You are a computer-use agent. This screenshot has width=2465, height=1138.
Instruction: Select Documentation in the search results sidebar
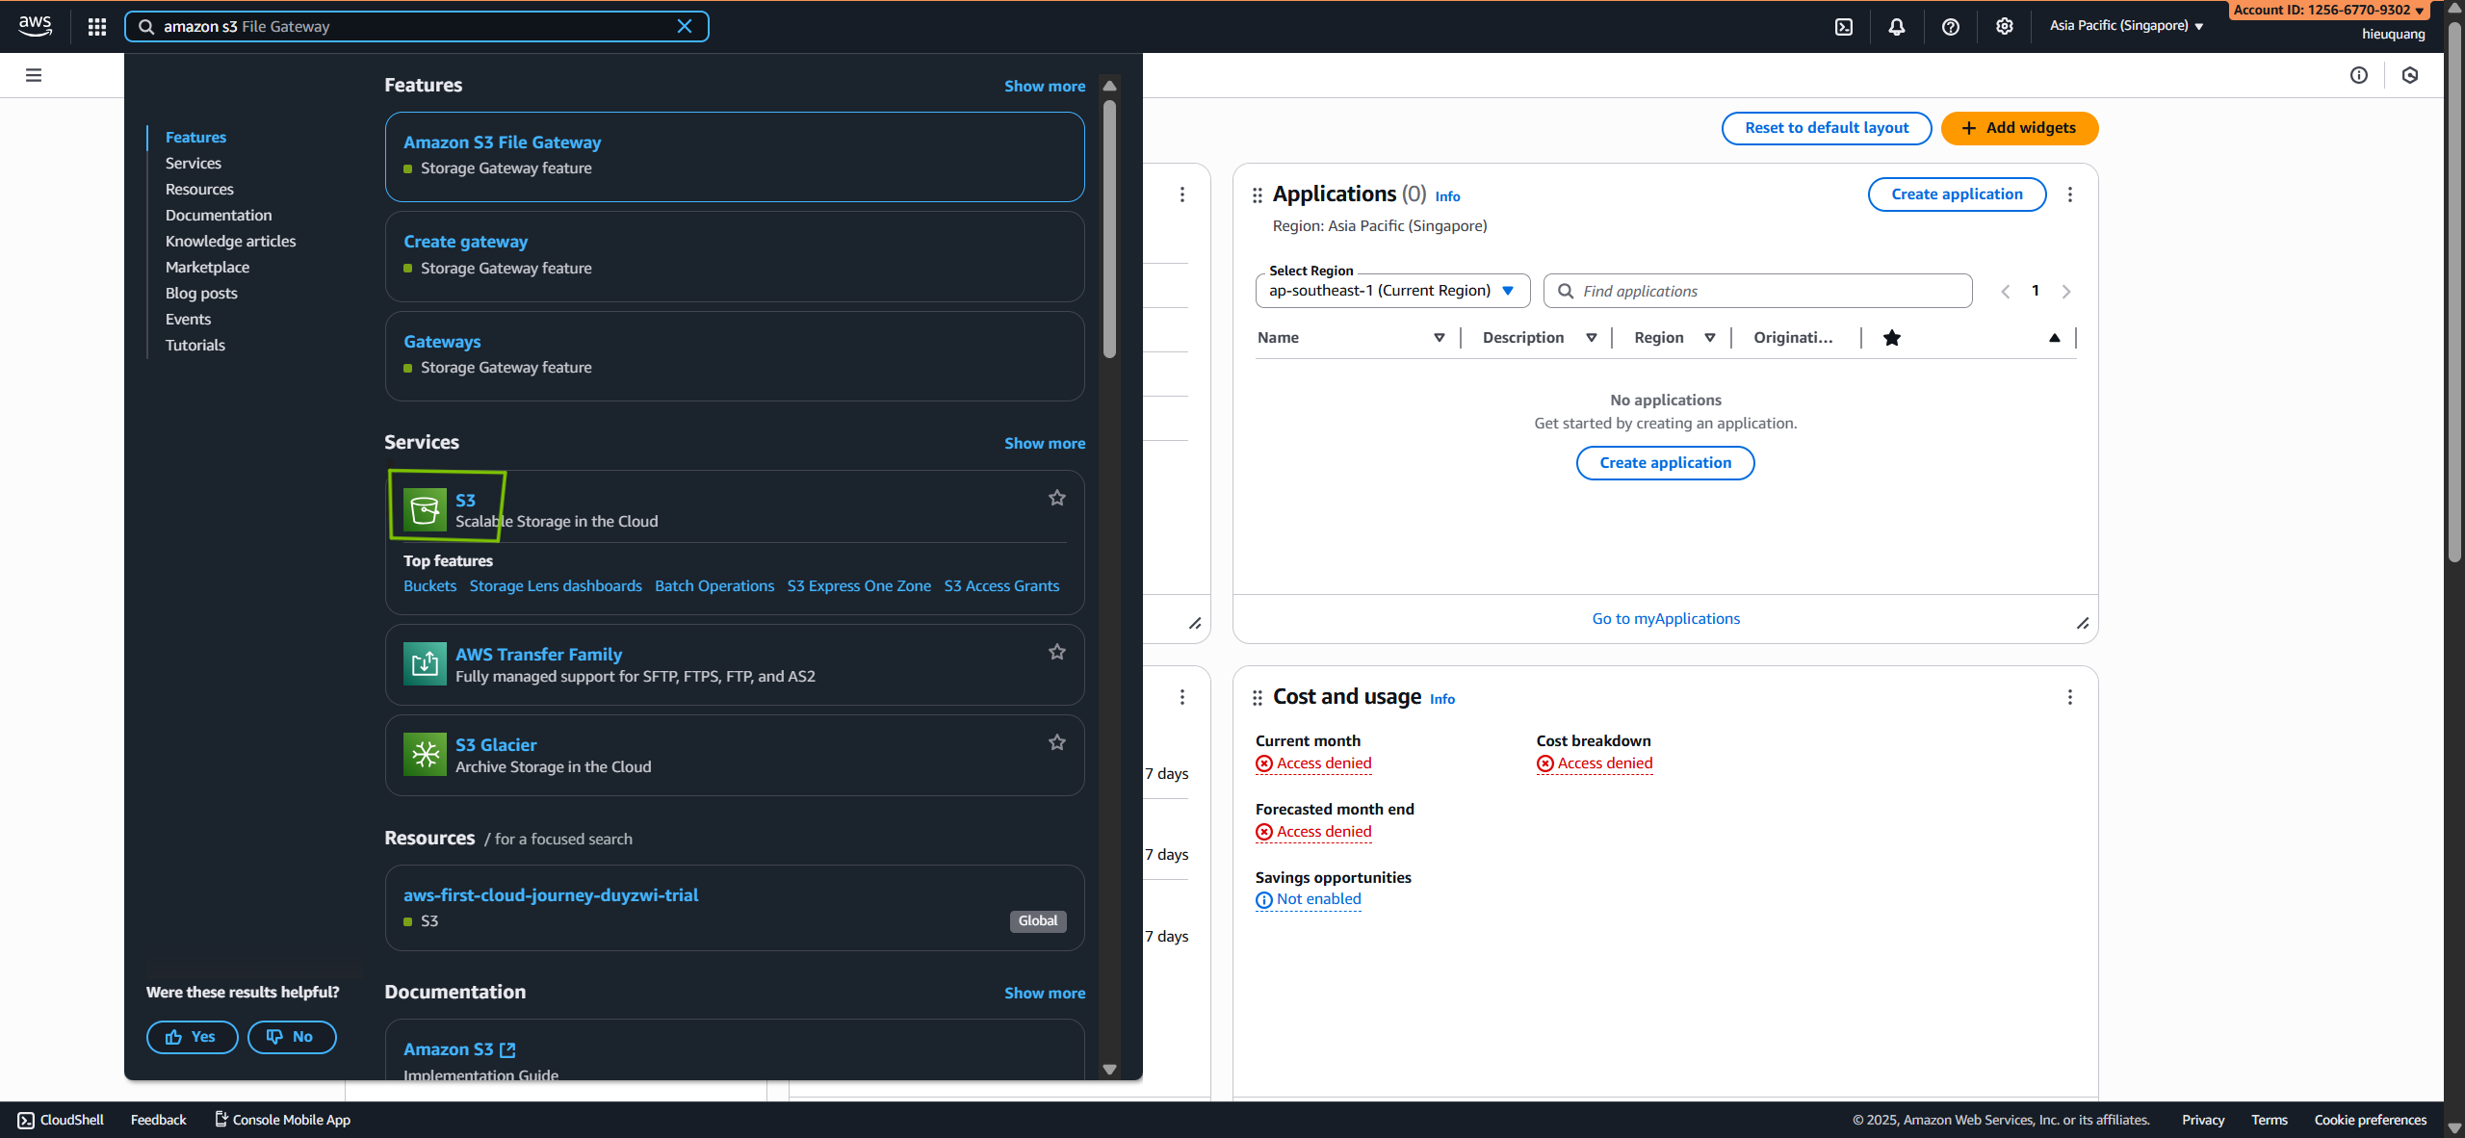[x=219, y=216]
